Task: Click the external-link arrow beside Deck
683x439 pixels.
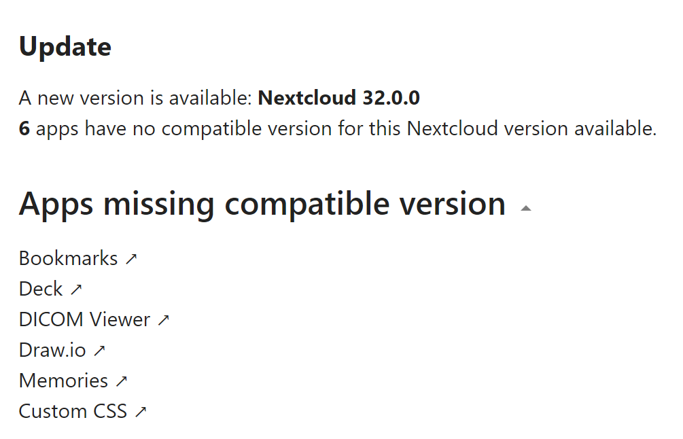Action: pos(76,289)
